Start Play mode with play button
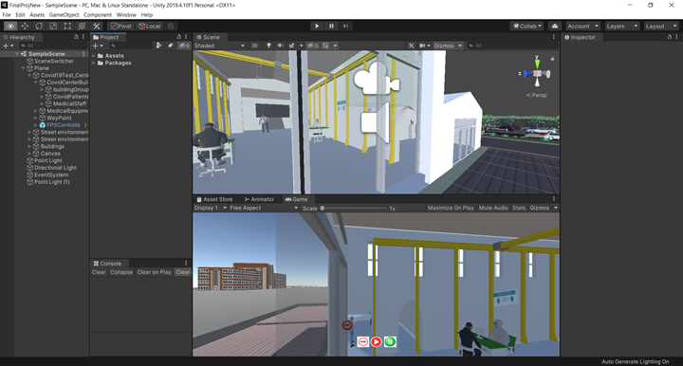The height and width of the screenshot is (366, 683). click(317, 27)
